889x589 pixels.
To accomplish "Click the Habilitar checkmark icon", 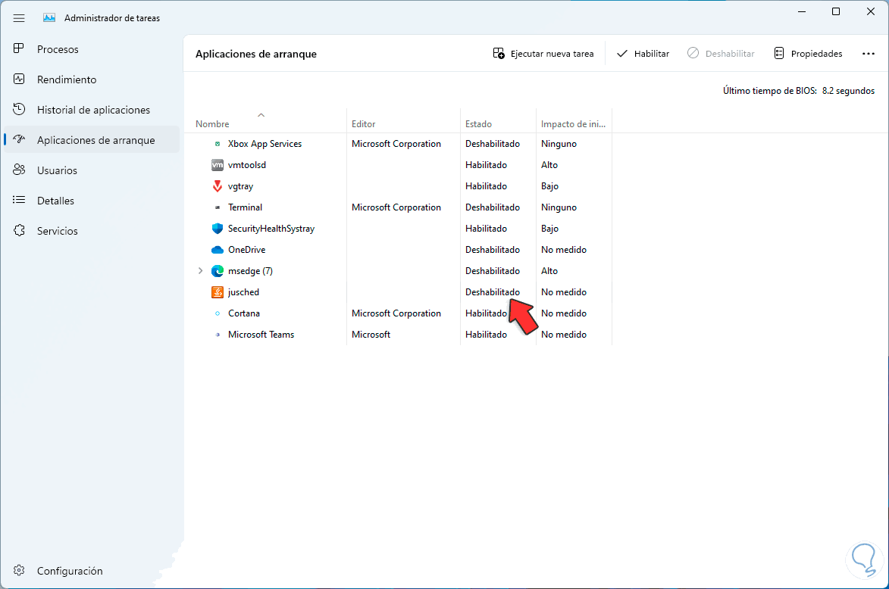I will click(x=622, y=53).
